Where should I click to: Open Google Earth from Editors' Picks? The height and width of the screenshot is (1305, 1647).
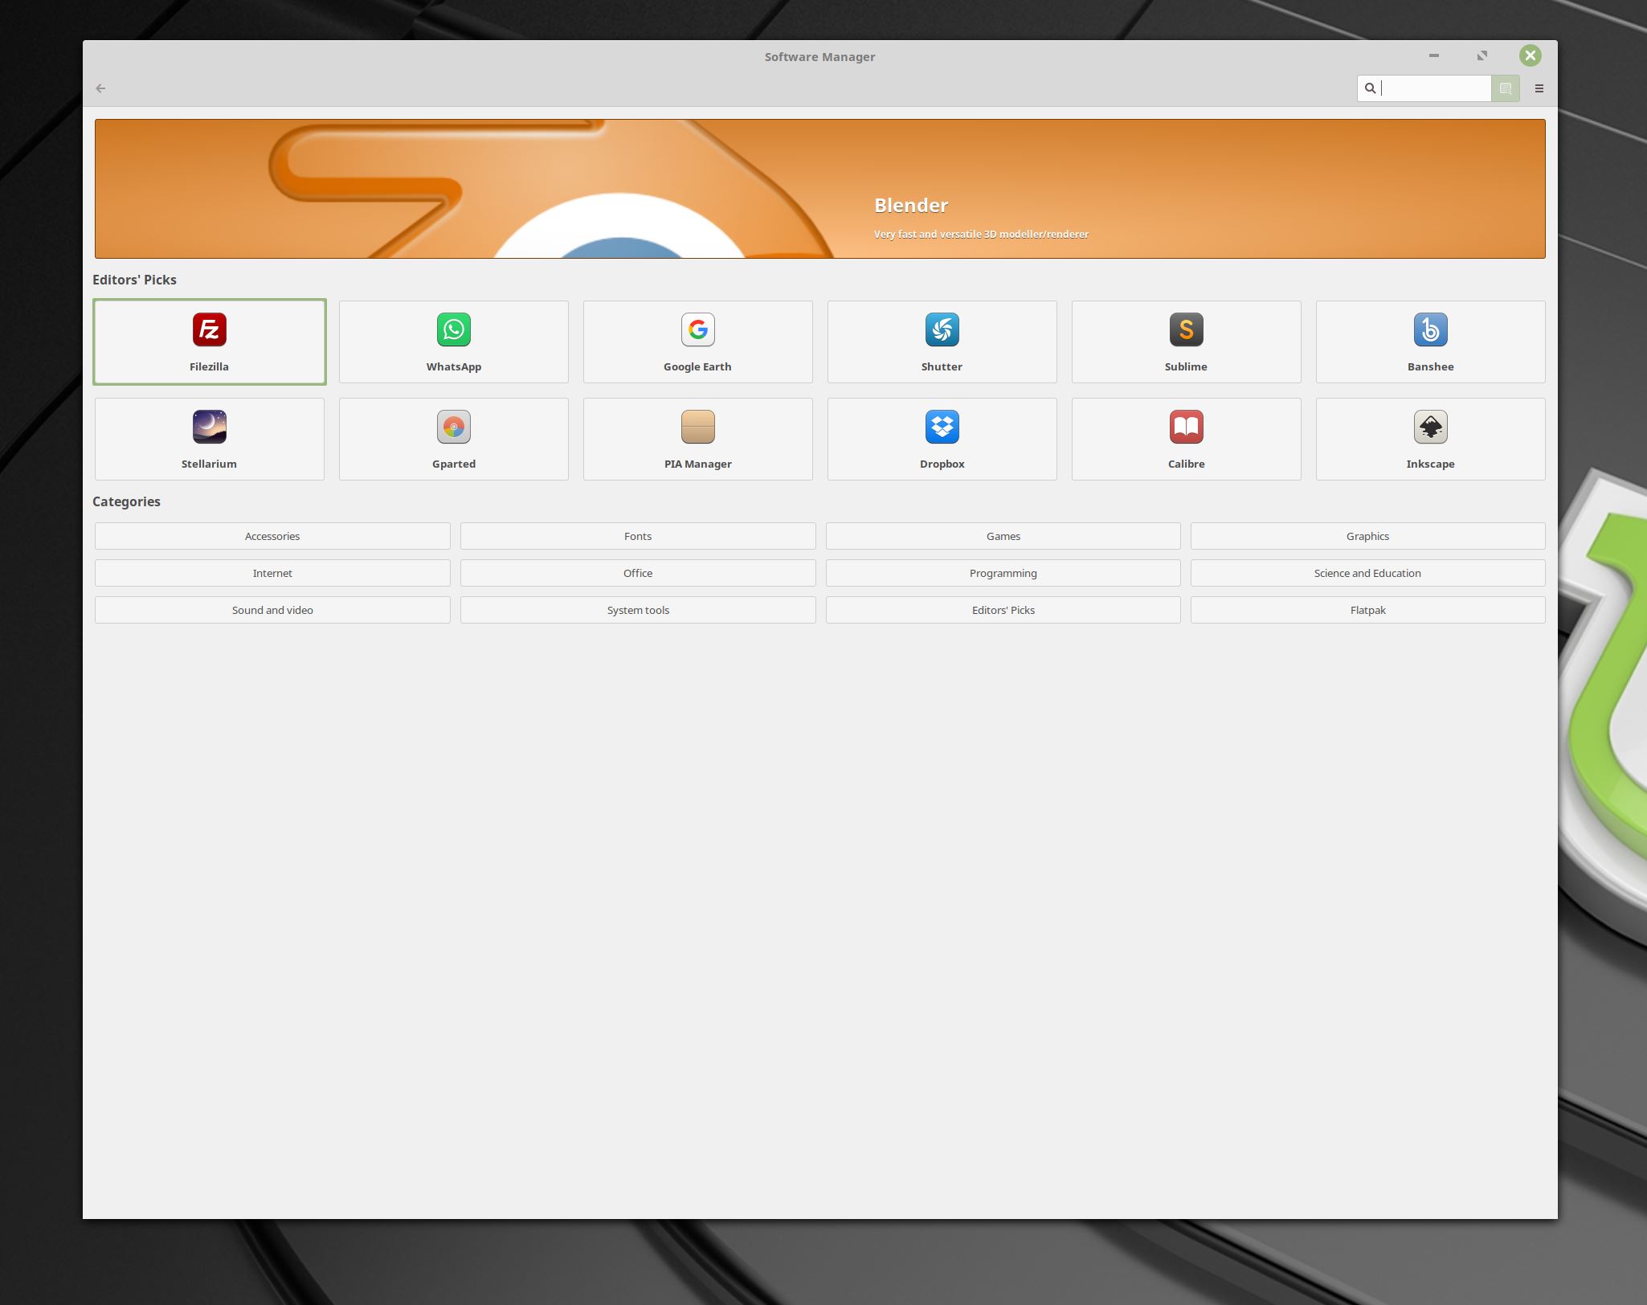tap(697, 342)
